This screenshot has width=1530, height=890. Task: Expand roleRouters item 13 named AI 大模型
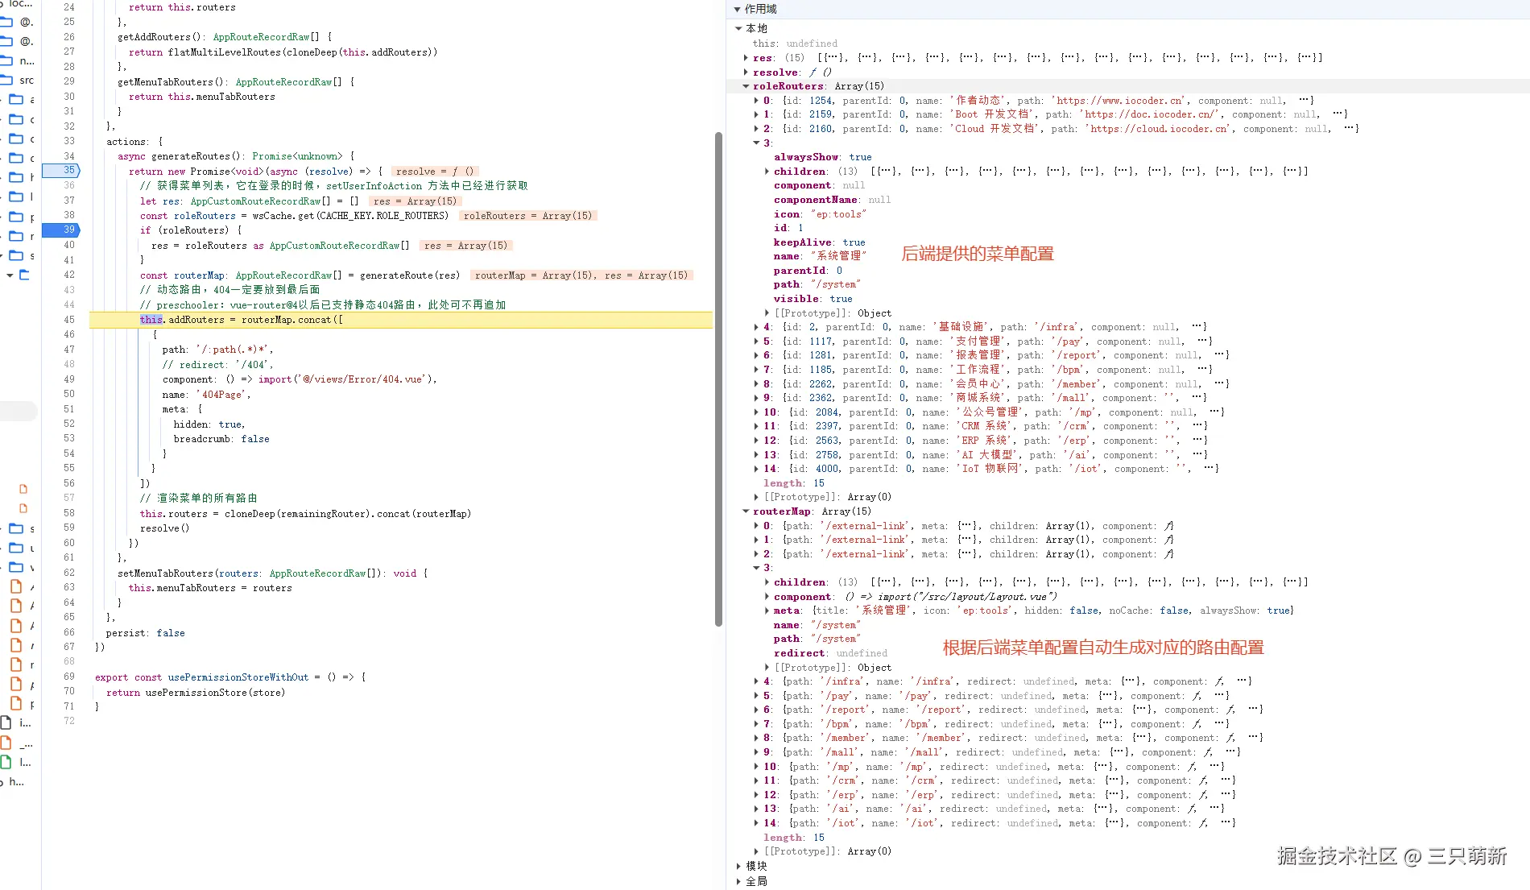[756, 455]
